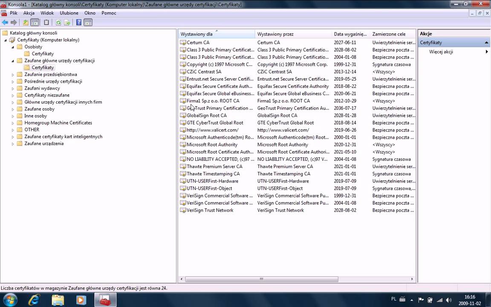This screenshot has width=491, height=307.
Task: Open Windows Explorer from the taskbar
Action: [x=58, y=300]
